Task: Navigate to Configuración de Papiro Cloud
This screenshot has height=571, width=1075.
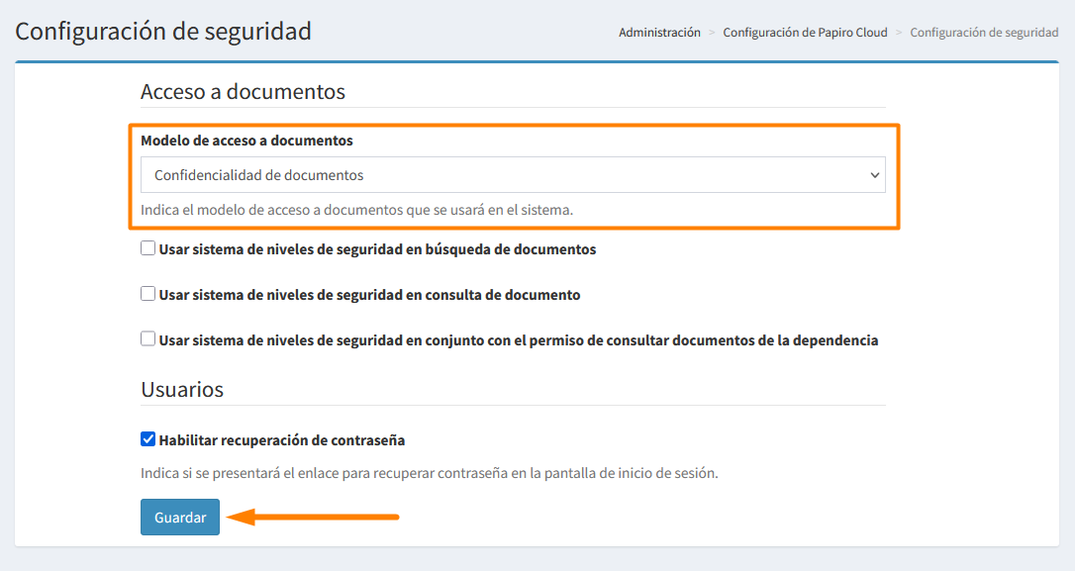Action: tap(805, 32)
